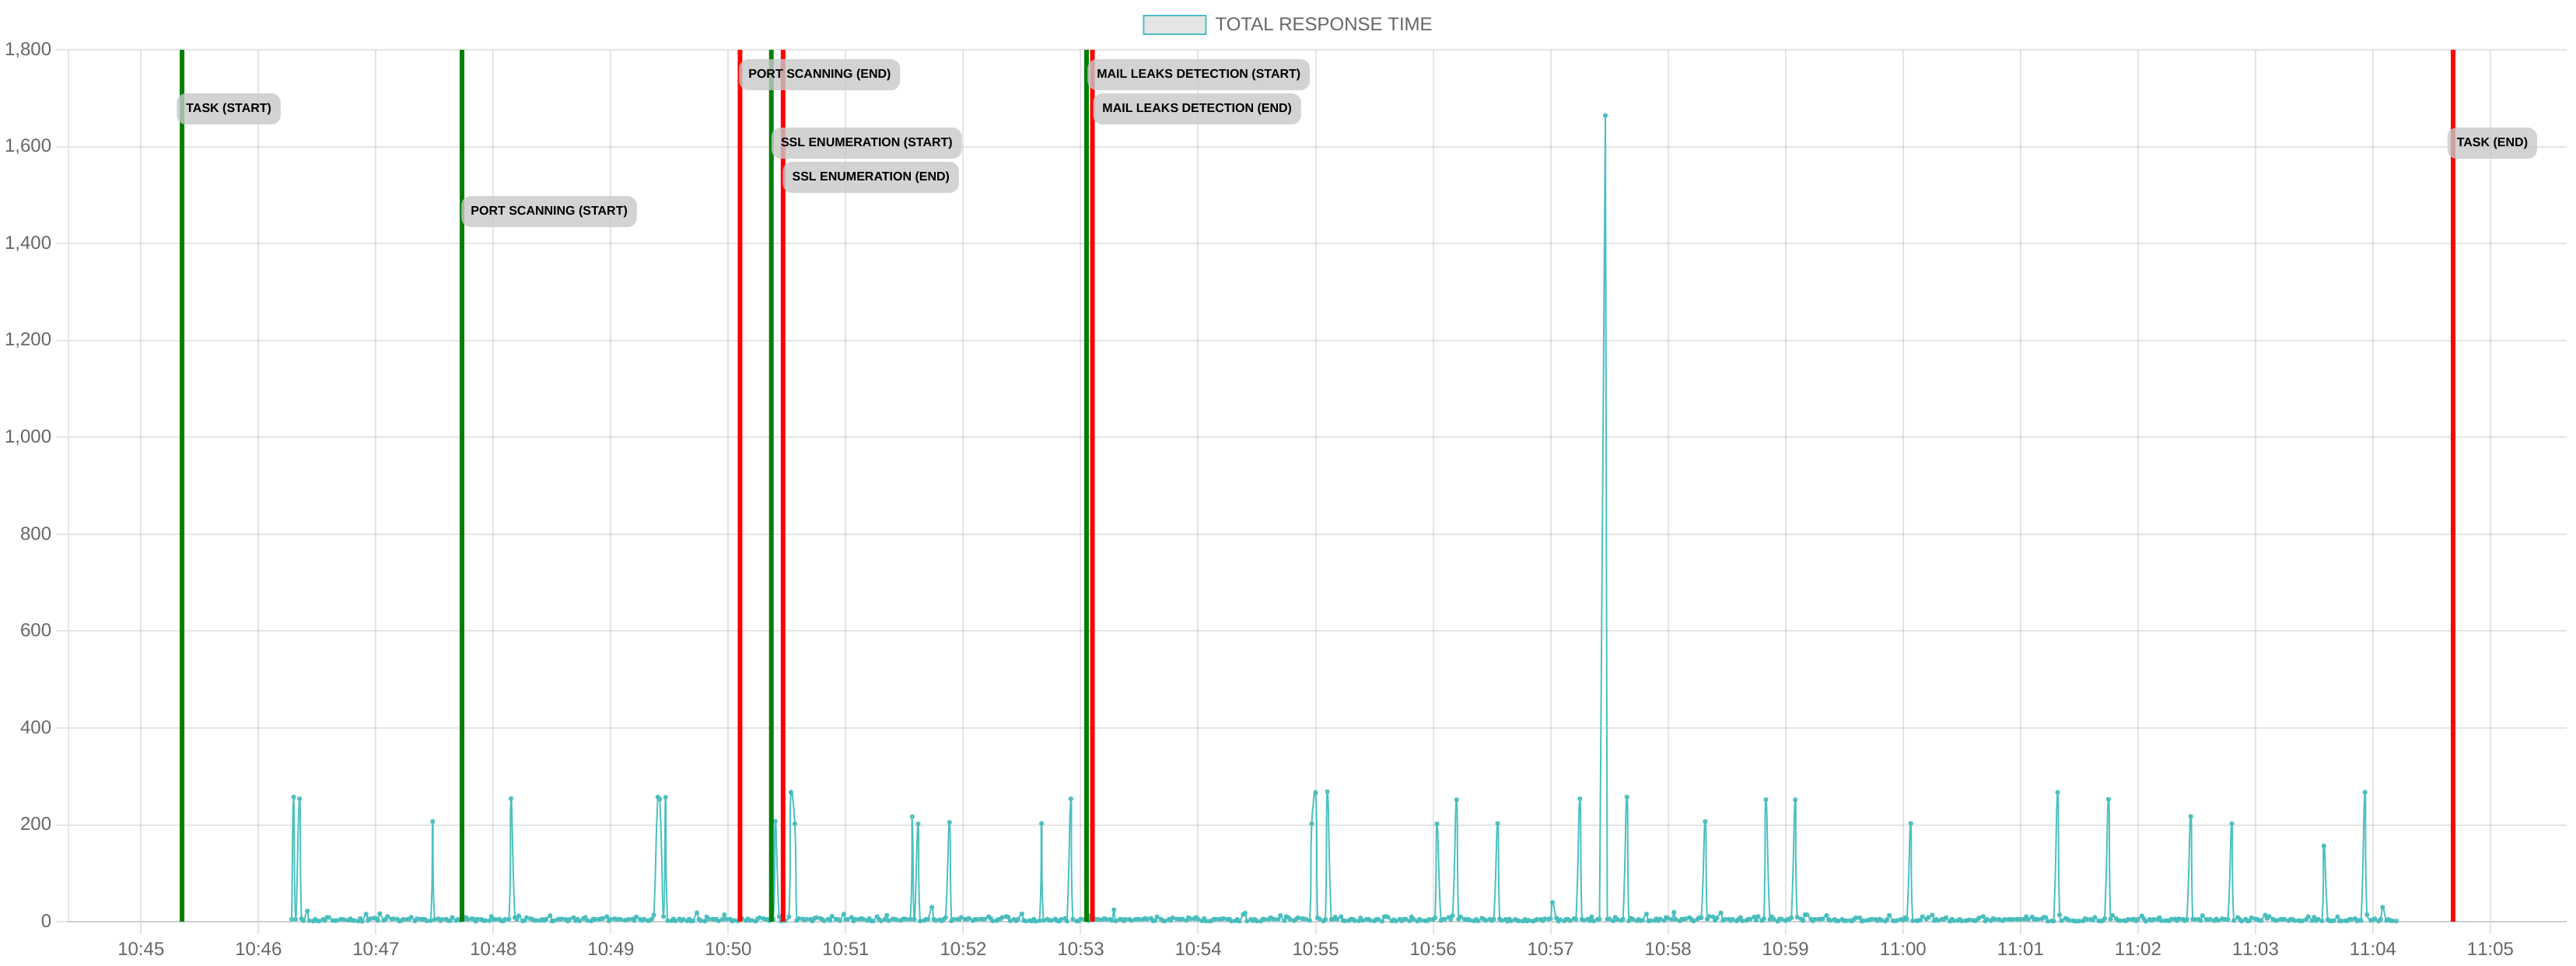The height and width of the screenshot is (966, 2576).
Task: Click the 10:54 x-axis tick label
Action: click(1198, 949)
